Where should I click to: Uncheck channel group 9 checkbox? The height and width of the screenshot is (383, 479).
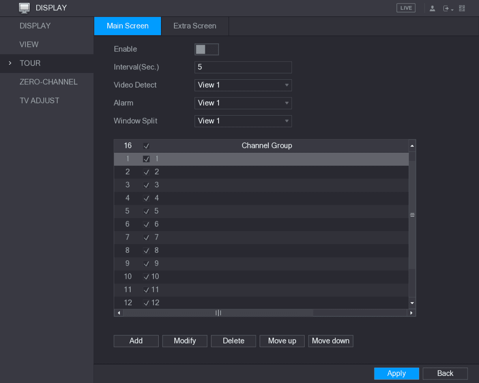pos(146,263)
